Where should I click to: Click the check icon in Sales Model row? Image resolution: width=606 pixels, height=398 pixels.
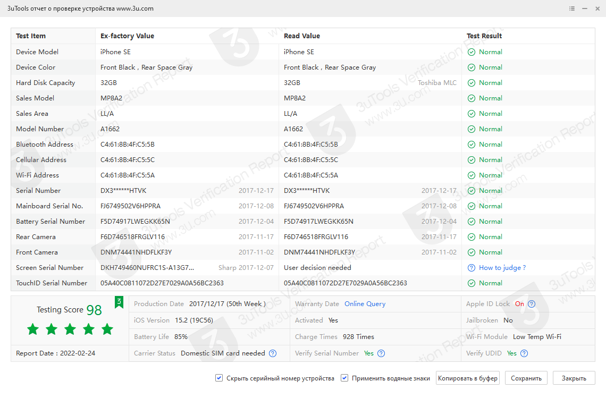coord(472,98)
